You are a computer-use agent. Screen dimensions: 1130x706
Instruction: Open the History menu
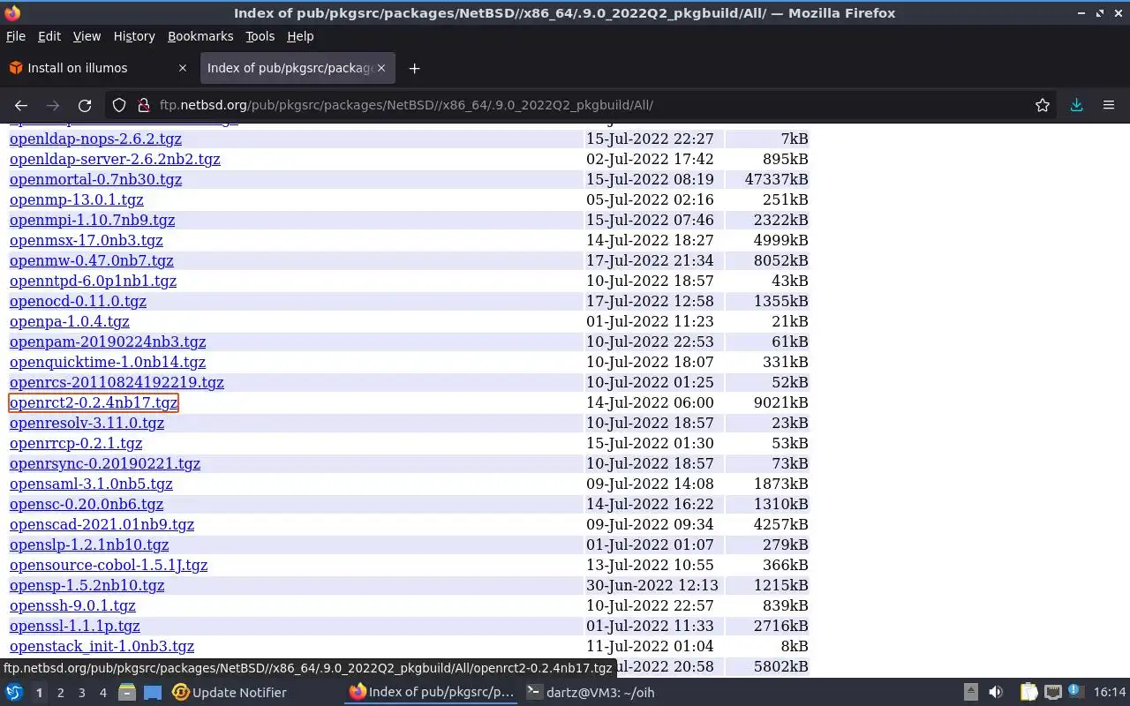click(134, 36)
